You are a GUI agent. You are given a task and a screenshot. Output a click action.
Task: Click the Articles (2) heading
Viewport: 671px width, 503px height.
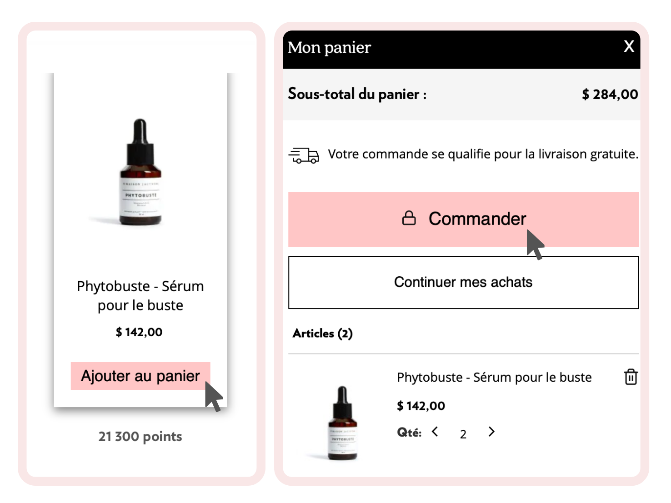pyautogui.click(x=323, y=334)
